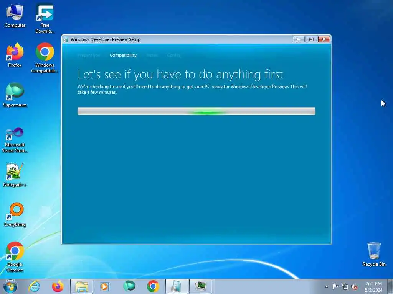The image size is (393, 294).
Task: Select the faded Preparation step tab
Action: pyautogui.click(x=89, y=55)
